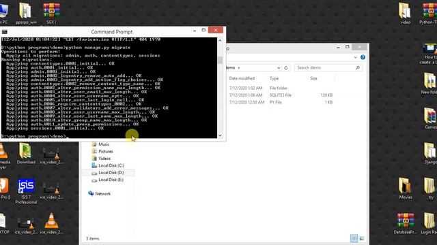The image size is (437, 245).
Task: Open the video folder on desktop
Action: (x=405, y=13)
